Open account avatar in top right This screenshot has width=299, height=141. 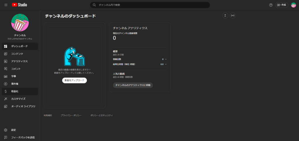[293, 5]
